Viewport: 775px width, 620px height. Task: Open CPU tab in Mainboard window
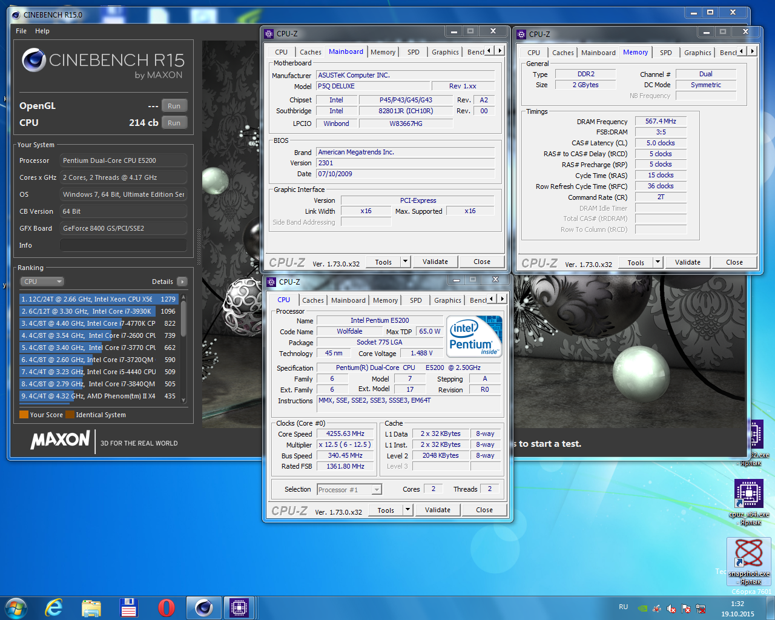point(282,52)
